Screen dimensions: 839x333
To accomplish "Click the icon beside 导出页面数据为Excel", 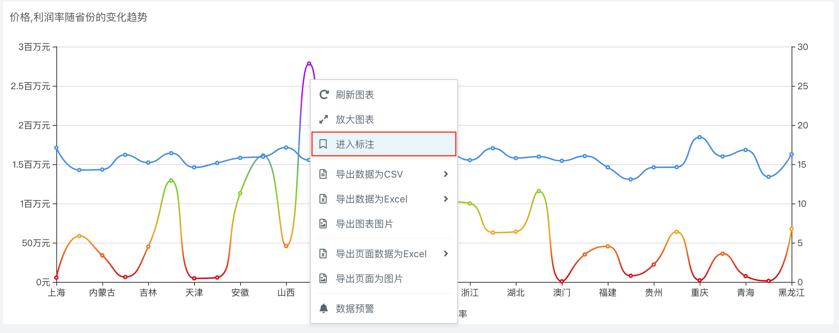I will (x=323, y=254).
